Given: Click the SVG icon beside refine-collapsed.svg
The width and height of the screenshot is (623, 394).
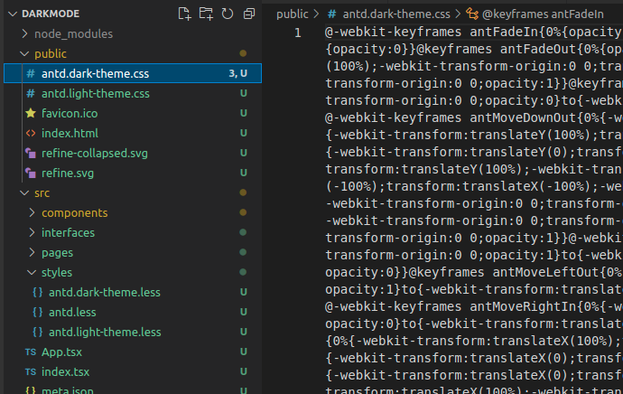Looking at the screenshot, I should (x=31, y=153).
